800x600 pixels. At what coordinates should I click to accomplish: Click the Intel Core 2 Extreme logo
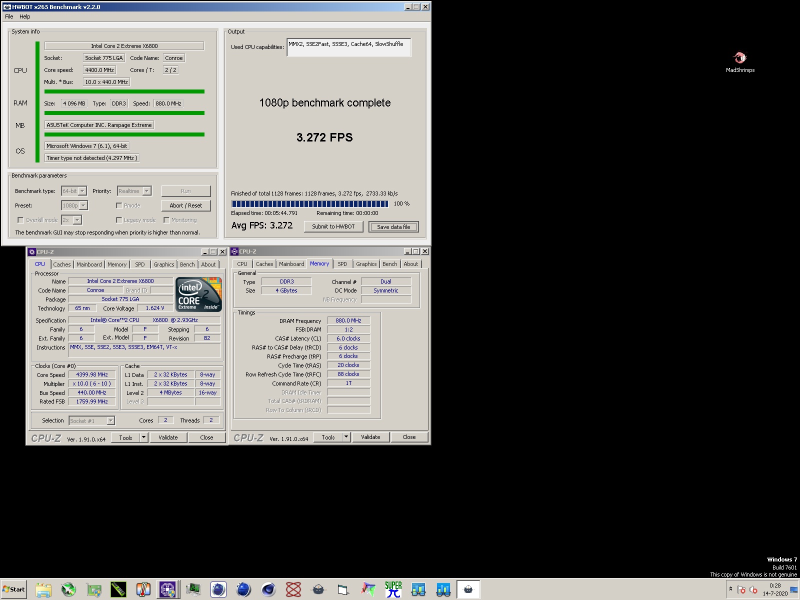pyautogui.click(x=198, y=294)
